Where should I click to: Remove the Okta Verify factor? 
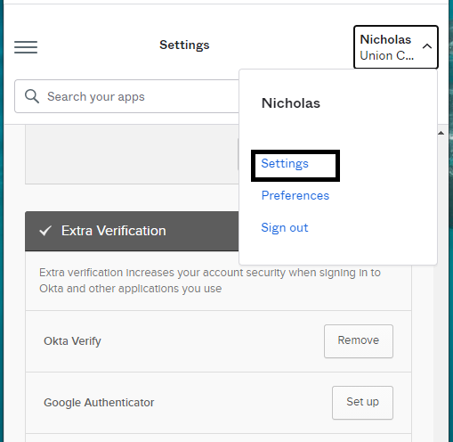[x=359, y=341]
